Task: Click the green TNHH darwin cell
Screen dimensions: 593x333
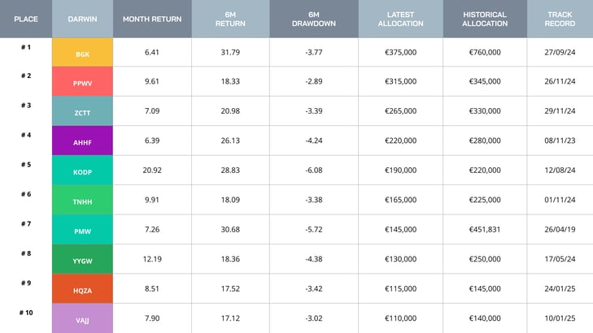Action: (x=82, y=200)
